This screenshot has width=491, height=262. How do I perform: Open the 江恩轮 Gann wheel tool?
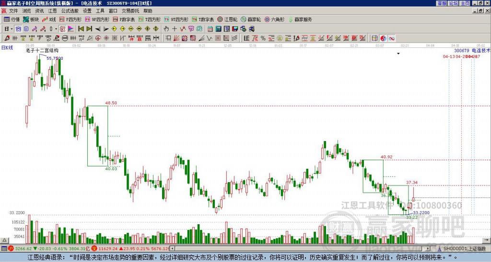[x=227, y=19]
